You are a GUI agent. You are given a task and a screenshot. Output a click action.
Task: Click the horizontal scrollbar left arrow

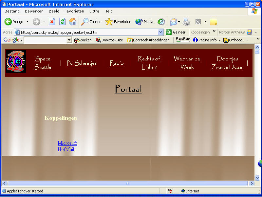(5, 184)
